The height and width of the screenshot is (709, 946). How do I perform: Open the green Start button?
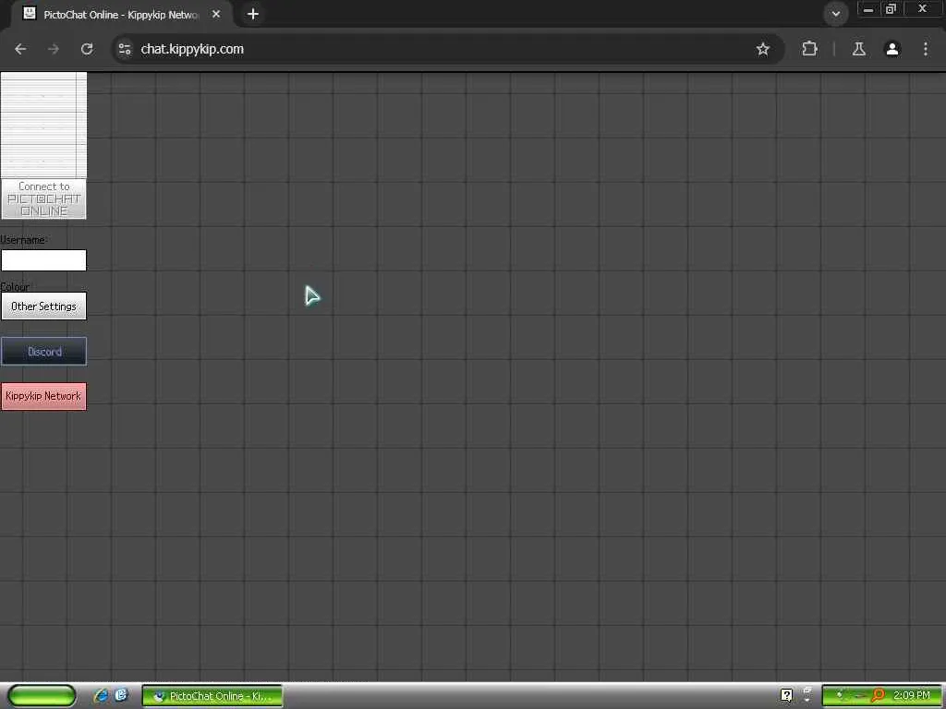[x=42, y=695]
